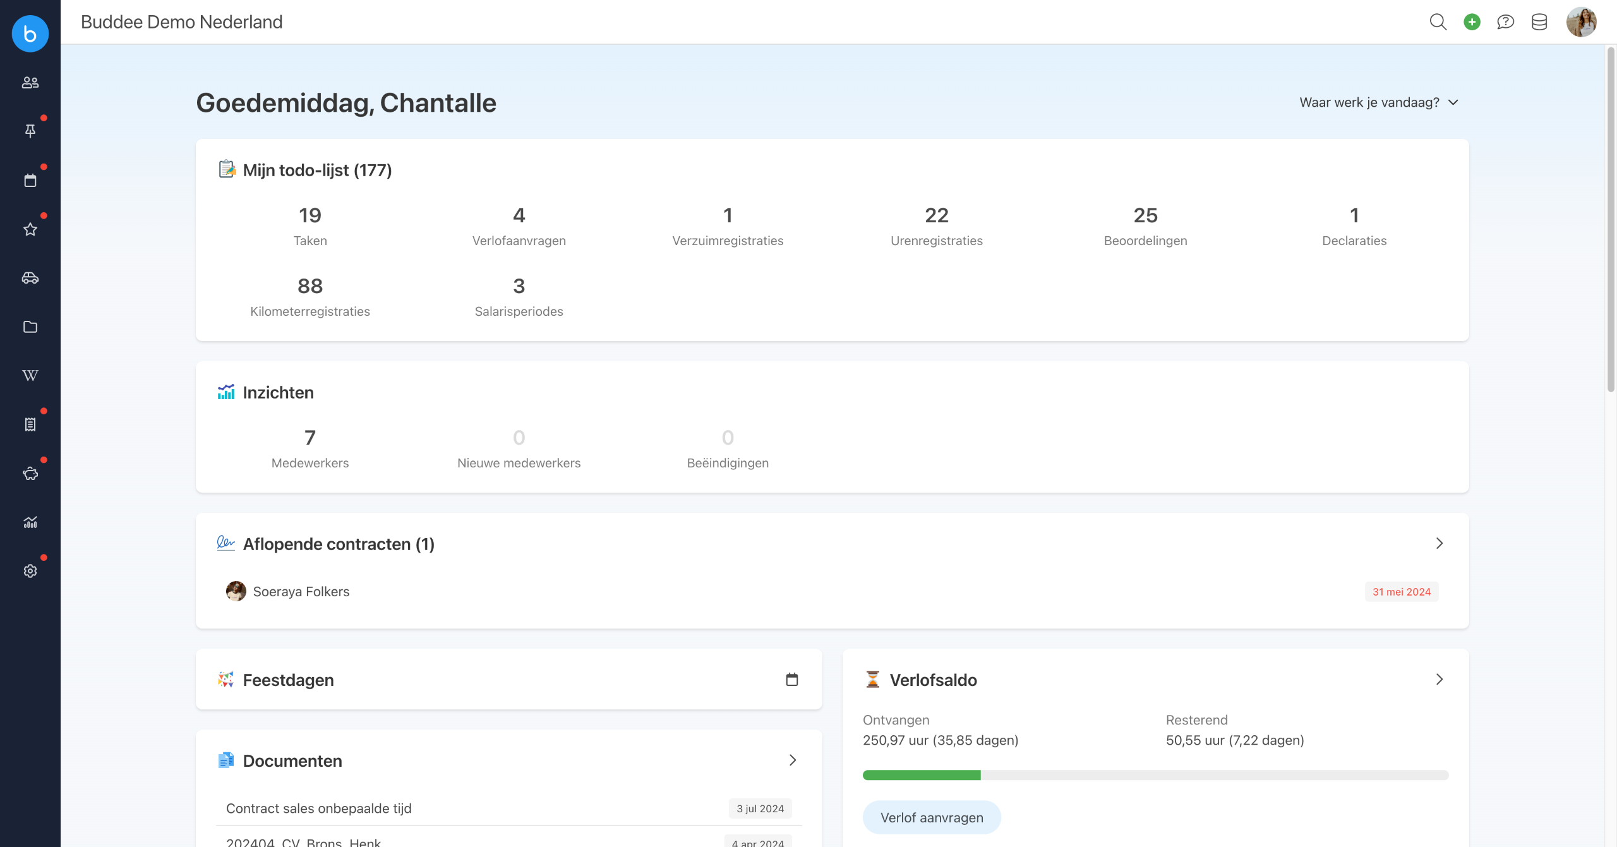Click the piggy bank icon in sidebar
The height and width of the screenshot is (847, 1617).
pyautogui.click(x=30, y=474)
